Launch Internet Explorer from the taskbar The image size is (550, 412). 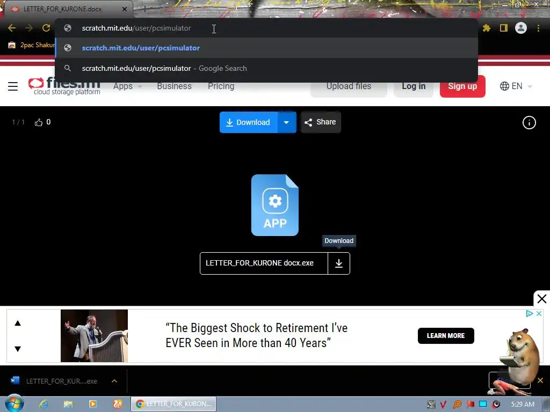click(44, 404)
